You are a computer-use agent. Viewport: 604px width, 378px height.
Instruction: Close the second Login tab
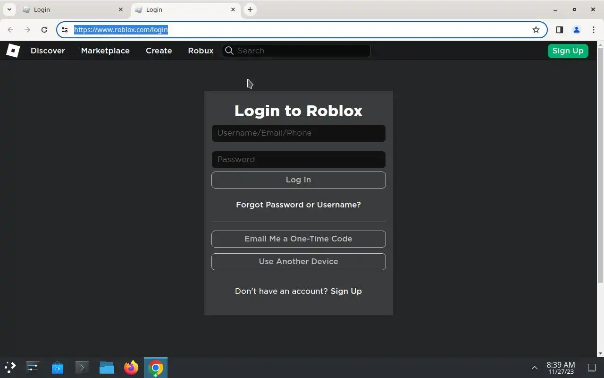(233, 9)
